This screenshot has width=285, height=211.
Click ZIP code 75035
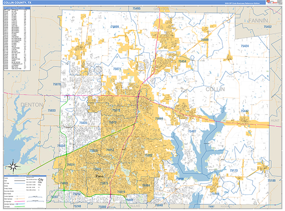click(x=83, y=123)
